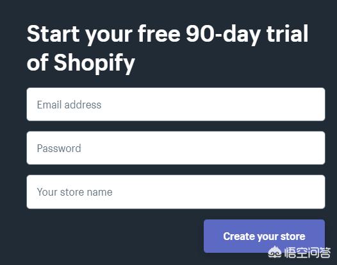Click the 悟空问答 watermark text

[308, 252]
